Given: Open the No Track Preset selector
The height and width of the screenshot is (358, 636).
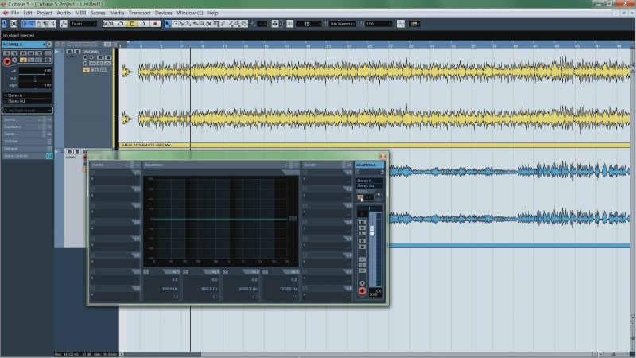Looking at the screenshot, I should (x=27, y=111).
